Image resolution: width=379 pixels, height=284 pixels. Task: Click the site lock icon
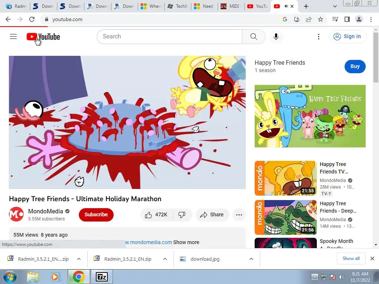[x=47, y=19]
